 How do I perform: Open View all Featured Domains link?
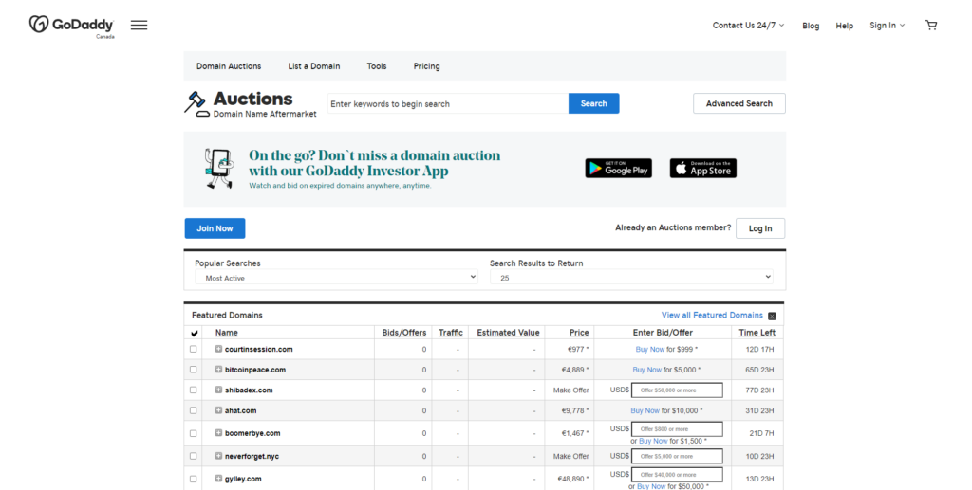pos(712,315)
